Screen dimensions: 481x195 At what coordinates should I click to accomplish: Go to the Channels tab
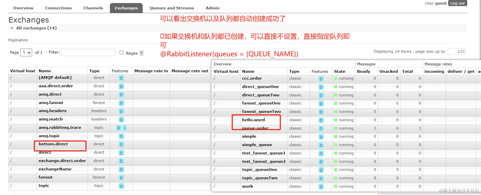93,8
